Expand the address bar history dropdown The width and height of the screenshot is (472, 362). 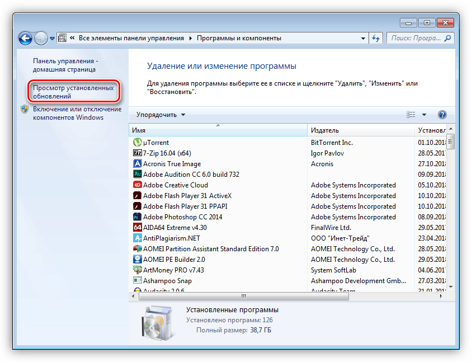coord(363,38)
